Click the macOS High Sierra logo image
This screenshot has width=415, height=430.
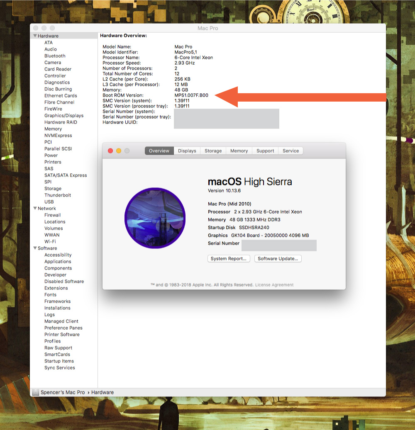[x=155, y=218]
